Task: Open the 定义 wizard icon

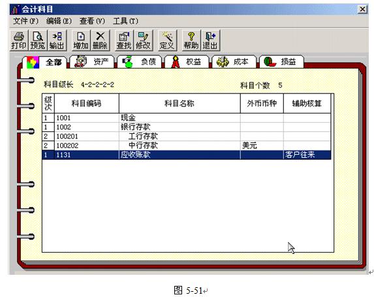Action: tap(167, 40)
